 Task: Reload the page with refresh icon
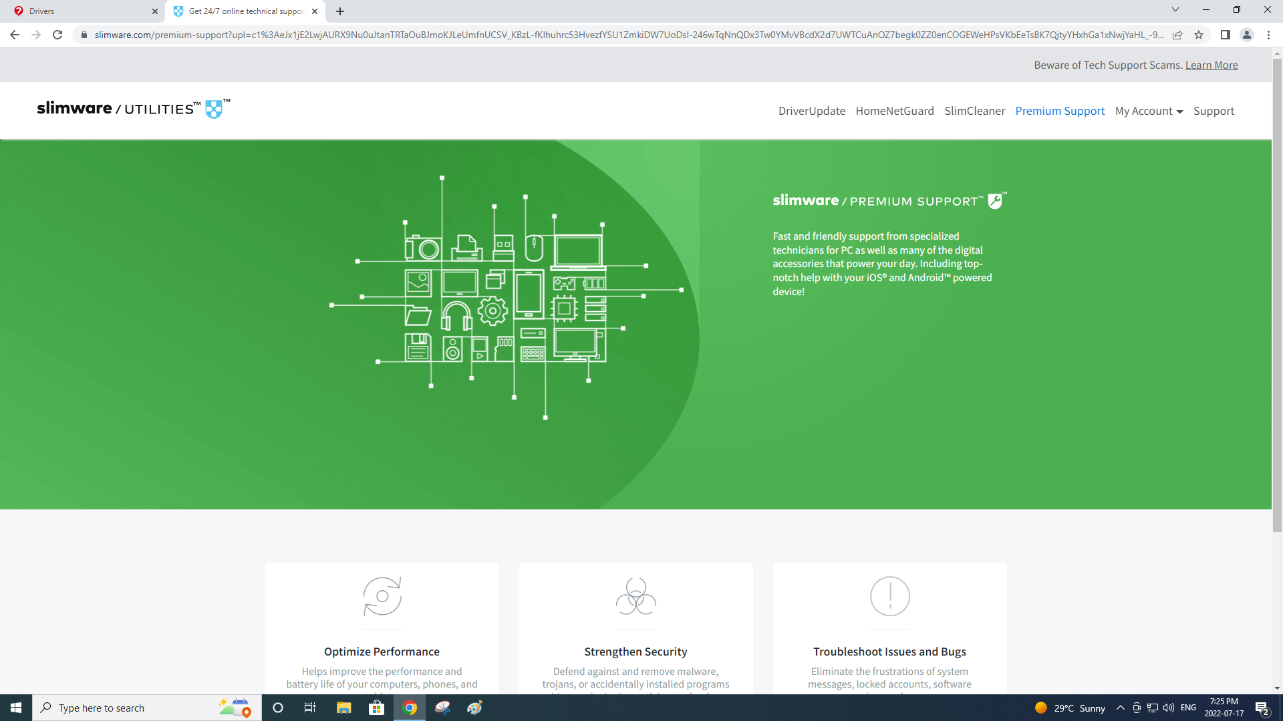coord(57,35)
